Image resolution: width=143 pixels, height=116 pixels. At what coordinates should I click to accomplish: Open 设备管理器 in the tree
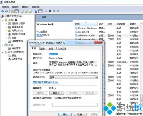point(17,41)
